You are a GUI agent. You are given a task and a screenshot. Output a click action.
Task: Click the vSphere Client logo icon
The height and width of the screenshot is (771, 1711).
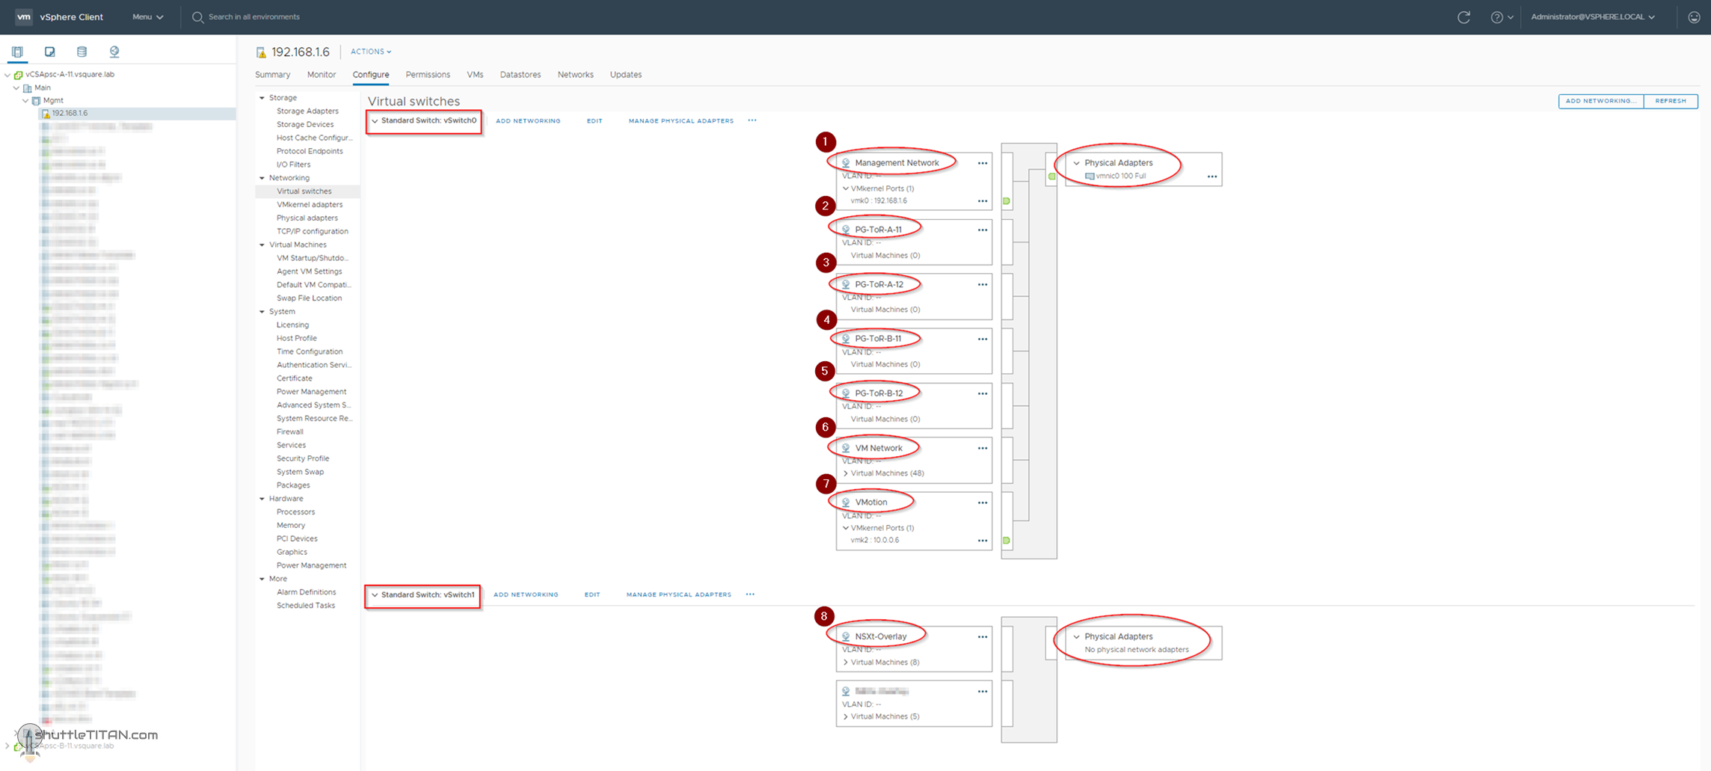click(x=23, y=16)
